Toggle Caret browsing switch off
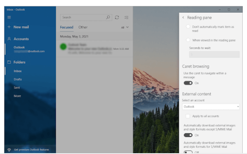 (188, 83)
